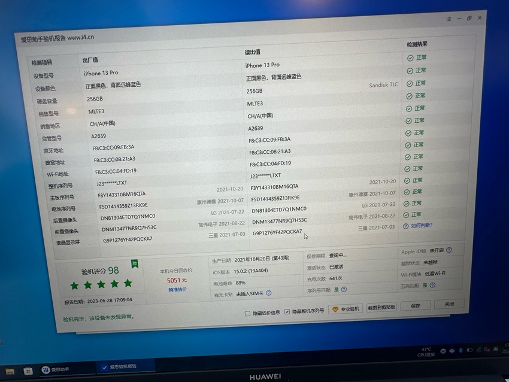
Task: Click the help icon beside 未插入SIM卡
Action: pos(268,293)
